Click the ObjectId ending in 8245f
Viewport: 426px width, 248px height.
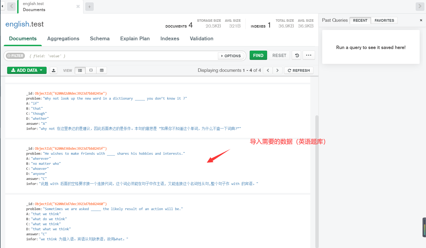(x=71, y=148)
